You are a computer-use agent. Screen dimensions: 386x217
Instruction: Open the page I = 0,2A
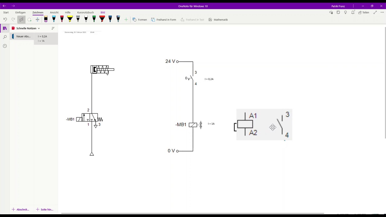tap(46, 39)
